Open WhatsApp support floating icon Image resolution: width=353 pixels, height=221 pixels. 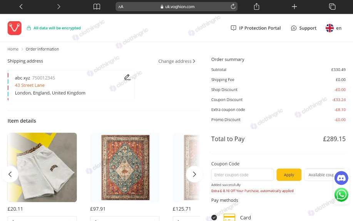click(341, 195)
